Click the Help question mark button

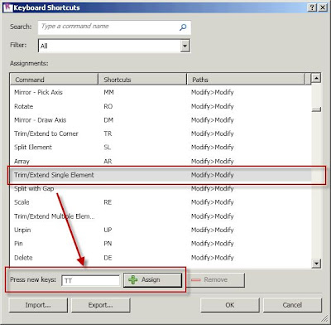[x=312, y=7]
